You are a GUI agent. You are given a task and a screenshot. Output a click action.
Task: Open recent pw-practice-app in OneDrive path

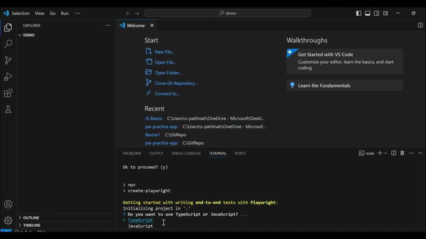(161, 126)
